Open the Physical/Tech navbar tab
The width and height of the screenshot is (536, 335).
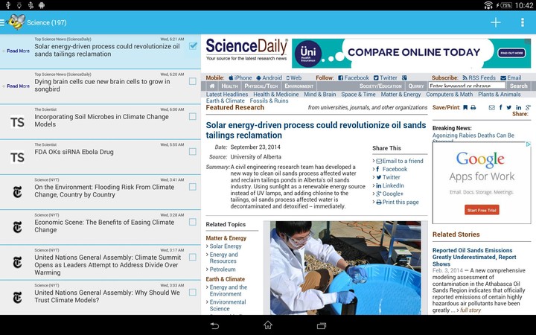point(261,86)
